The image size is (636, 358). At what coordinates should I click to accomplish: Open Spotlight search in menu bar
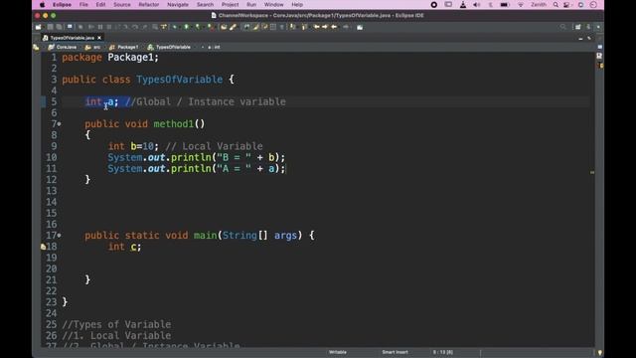[556, 4]
